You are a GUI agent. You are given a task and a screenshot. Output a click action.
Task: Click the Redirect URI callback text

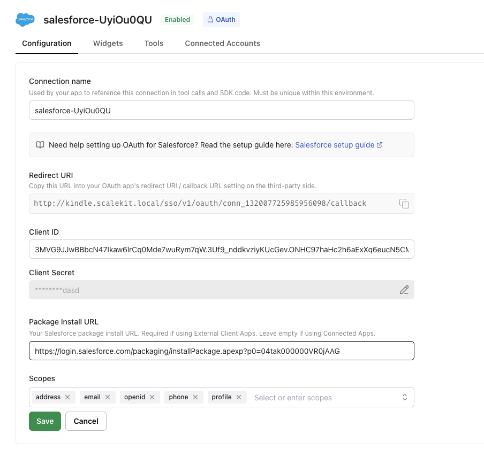[200, 204]
